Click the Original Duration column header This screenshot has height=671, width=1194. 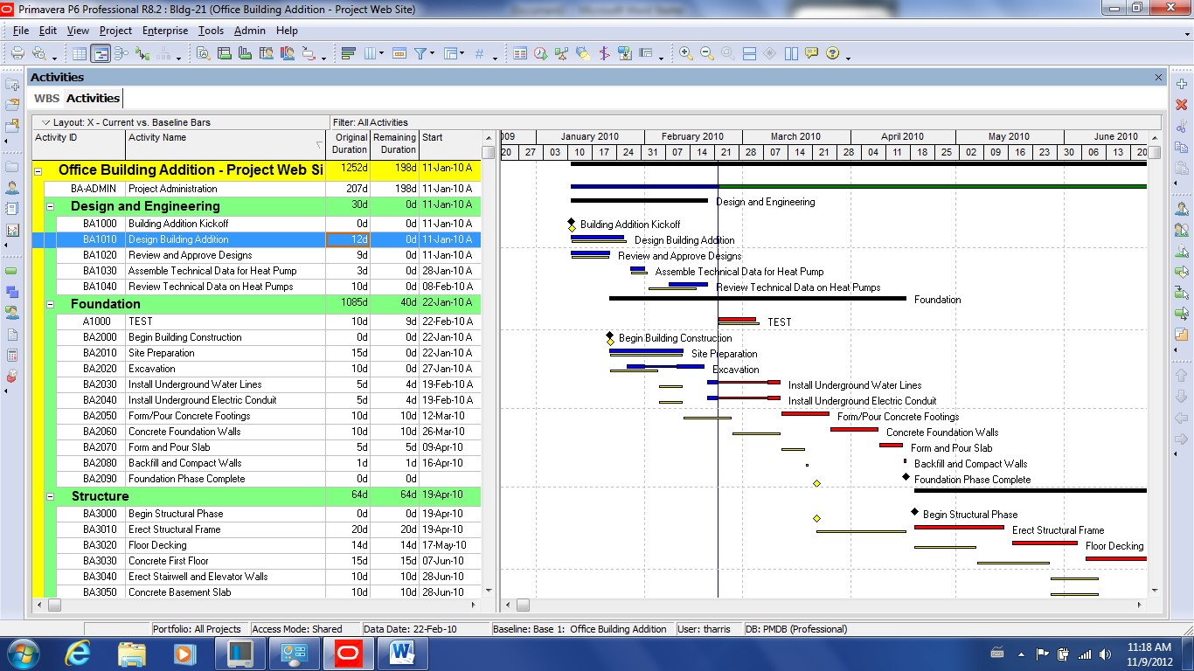click(349, 144)
